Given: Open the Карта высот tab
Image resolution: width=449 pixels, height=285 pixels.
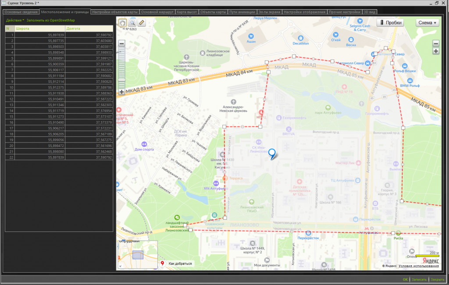Looking at the screenshot, I should (187, 12).
